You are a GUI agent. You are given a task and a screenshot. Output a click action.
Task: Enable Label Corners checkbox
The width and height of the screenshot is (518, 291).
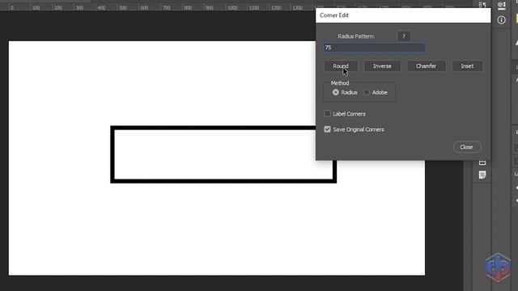pyautogui.click(x=327, y=114)
